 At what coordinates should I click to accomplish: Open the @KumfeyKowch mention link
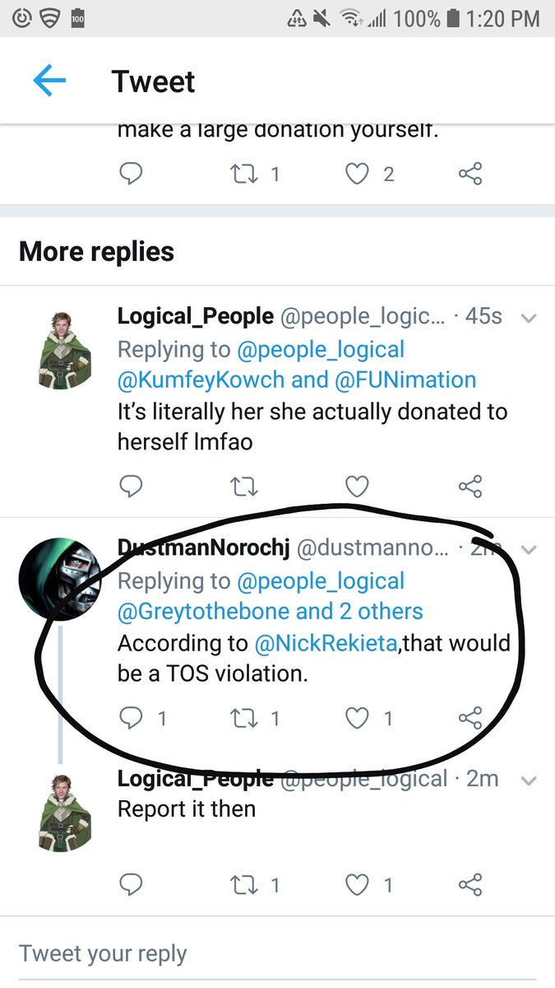(x=201, y=380)
